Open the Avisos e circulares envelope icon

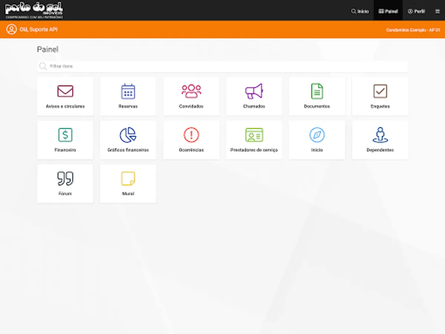65,91
